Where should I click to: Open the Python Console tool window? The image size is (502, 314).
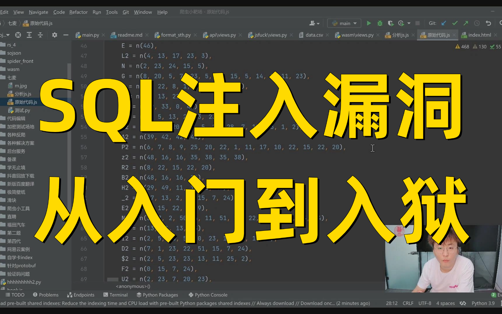[208, 295]
